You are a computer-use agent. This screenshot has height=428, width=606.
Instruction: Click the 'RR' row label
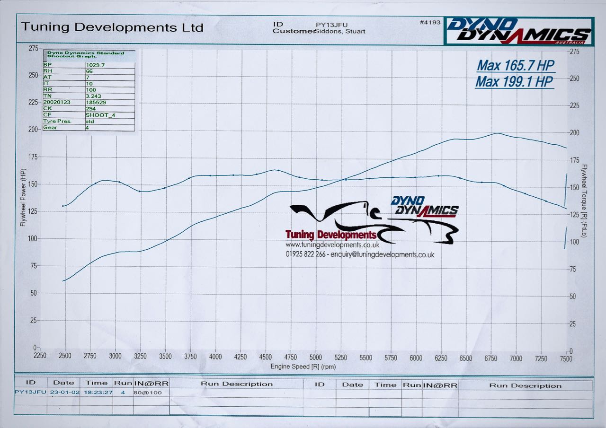(x=47, y=90)
